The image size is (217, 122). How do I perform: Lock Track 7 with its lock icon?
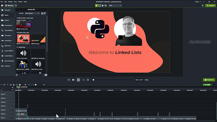tap(13, 94)
